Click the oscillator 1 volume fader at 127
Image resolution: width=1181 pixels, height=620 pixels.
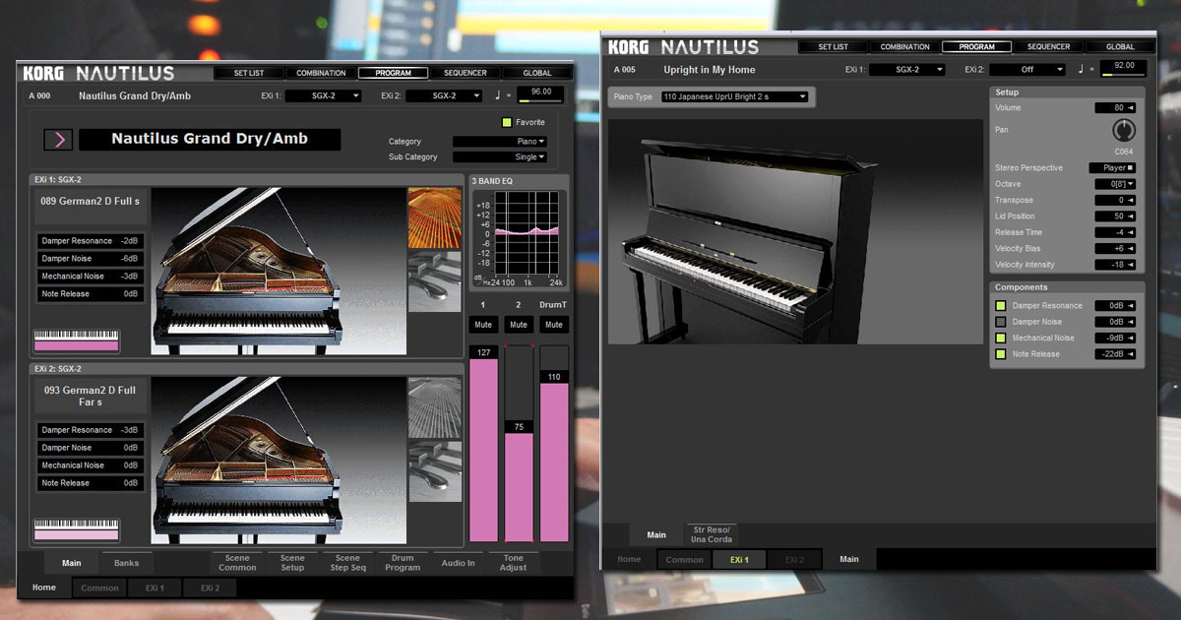pyautogui.click(x=483, y=444)
